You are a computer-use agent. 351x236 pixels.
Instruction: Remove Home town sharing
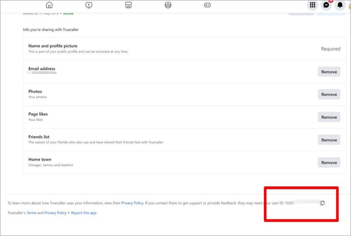tap(329, 162)
